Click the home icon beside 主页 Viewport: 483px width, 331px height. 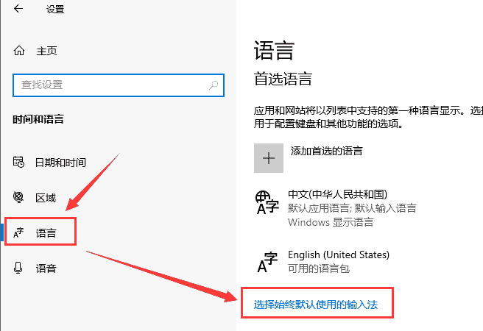click(x=19, y=51)
